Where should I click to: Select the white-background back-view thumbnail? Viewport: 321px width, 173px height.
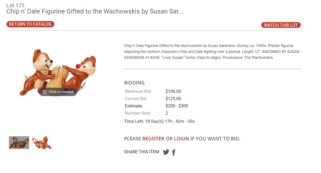42,143
